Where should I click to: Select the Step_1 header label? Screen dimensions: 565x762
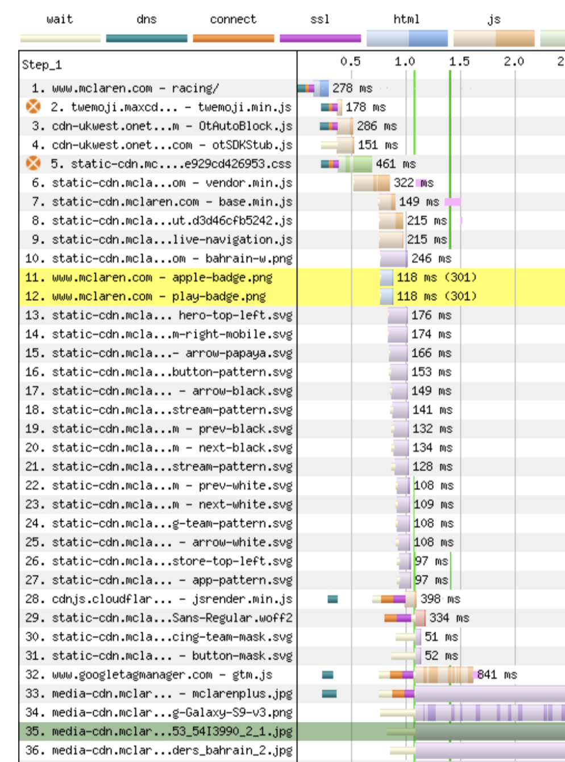tap(42, 65)
